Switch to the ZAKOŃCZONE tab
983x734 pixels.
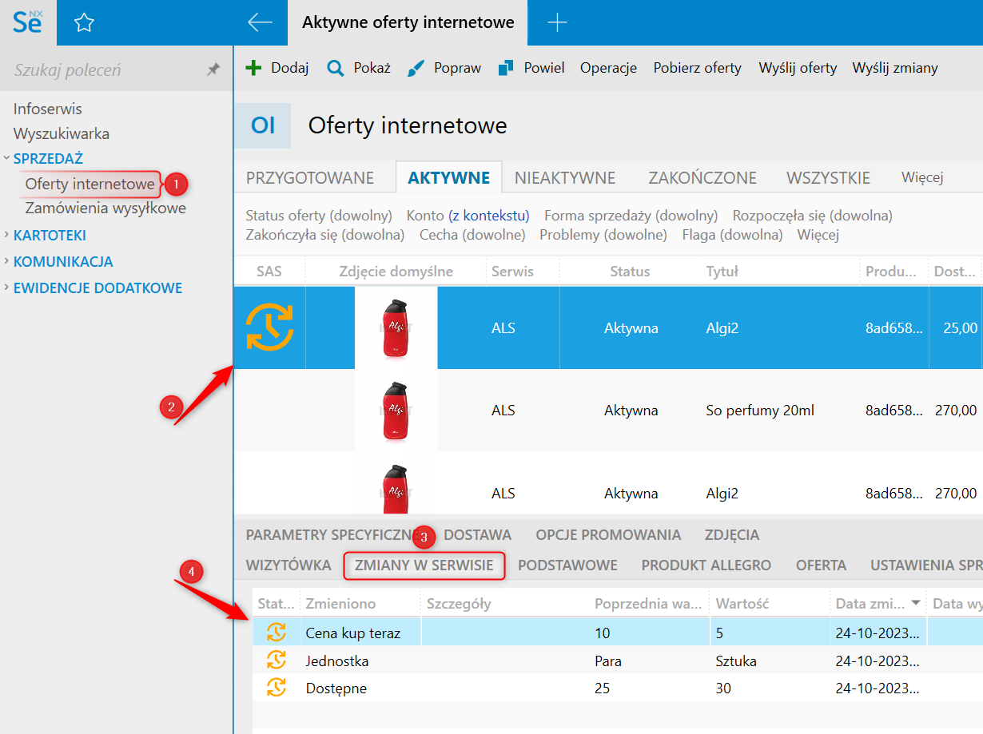pos(702,177)
